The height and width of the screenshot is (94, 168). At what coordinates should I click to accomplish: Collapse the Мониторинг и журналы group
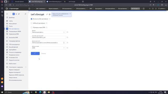pyautogui.click(x=26, y=67)
